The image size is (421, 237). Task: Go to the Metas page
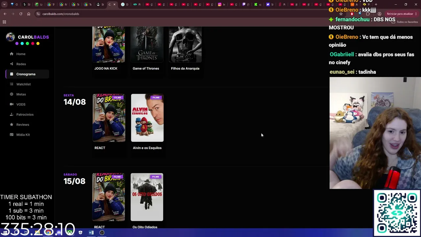(x=21, y=94)
